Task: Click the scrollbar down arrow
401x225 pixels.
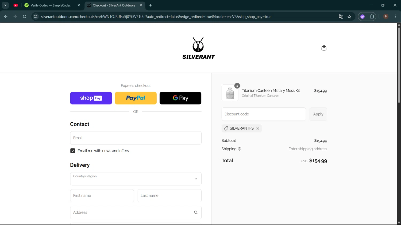Action: [x=399, y=223]
